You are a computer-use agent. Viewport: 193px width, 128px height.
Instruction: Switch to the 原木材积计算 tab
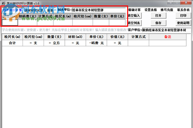[x=12, y=10]
